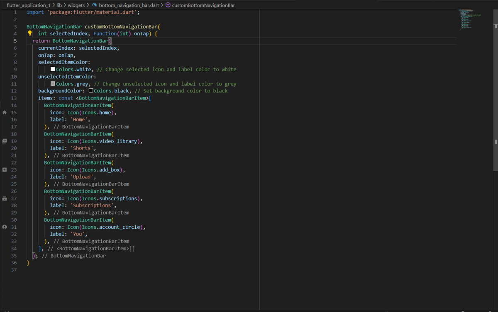Click 'Function(int)' on line 4

coord(111,34)
